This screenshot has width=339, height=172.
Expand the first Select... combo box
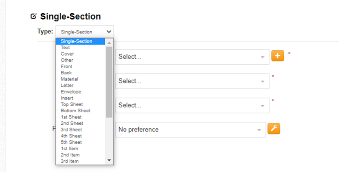coord(192,57)
